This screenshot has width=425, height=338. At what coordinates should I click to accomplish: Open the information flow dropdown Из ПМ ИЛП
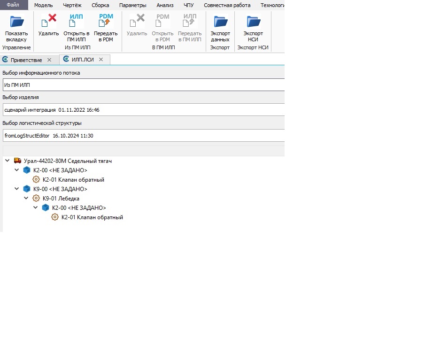[144, 85]
